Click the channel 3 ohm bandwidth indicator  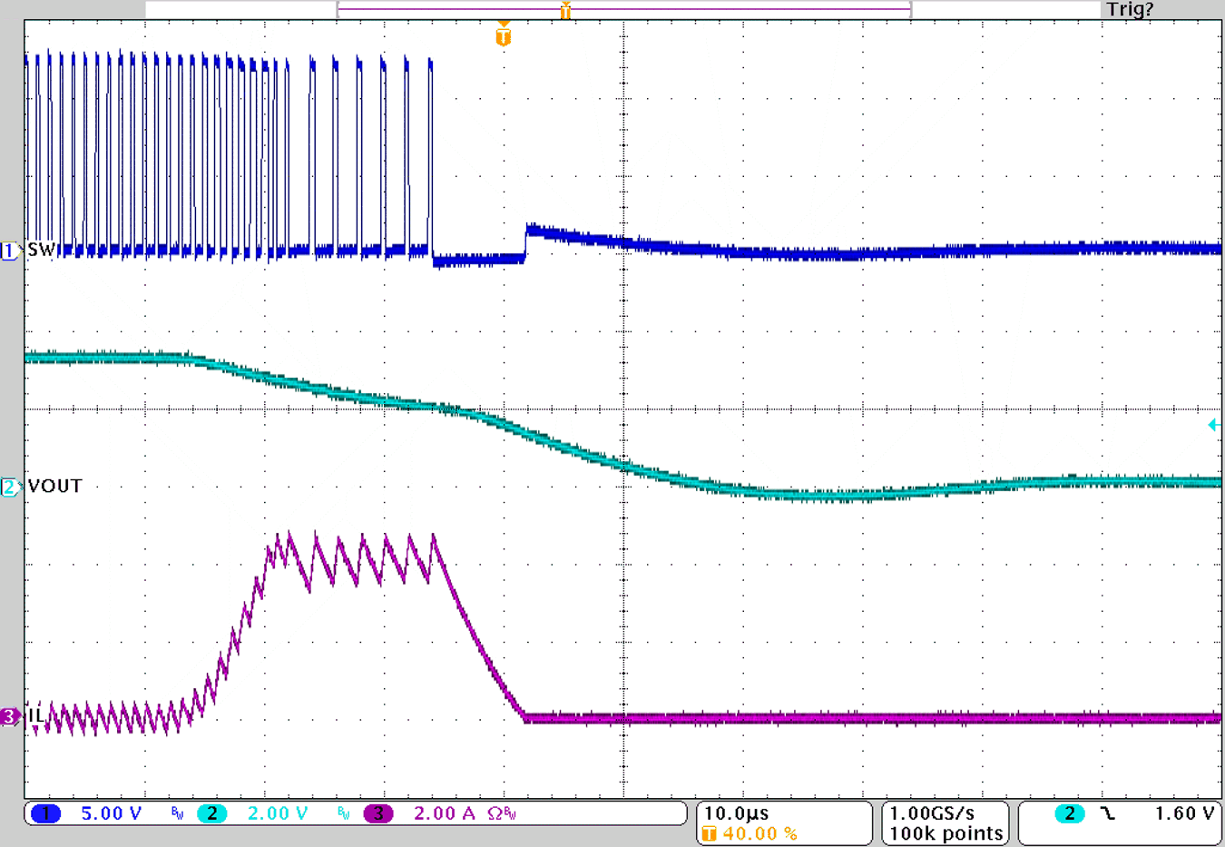(x=502, y=813)
